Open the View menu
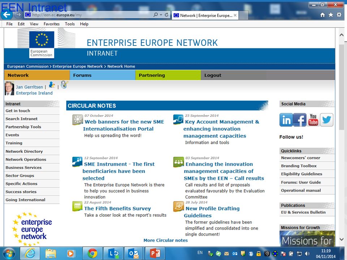This screenshot has width=347, height=260. (34, 24)
